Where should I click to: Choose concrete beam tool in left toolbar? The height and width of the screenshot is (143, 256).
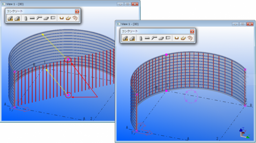coord(32,18)
